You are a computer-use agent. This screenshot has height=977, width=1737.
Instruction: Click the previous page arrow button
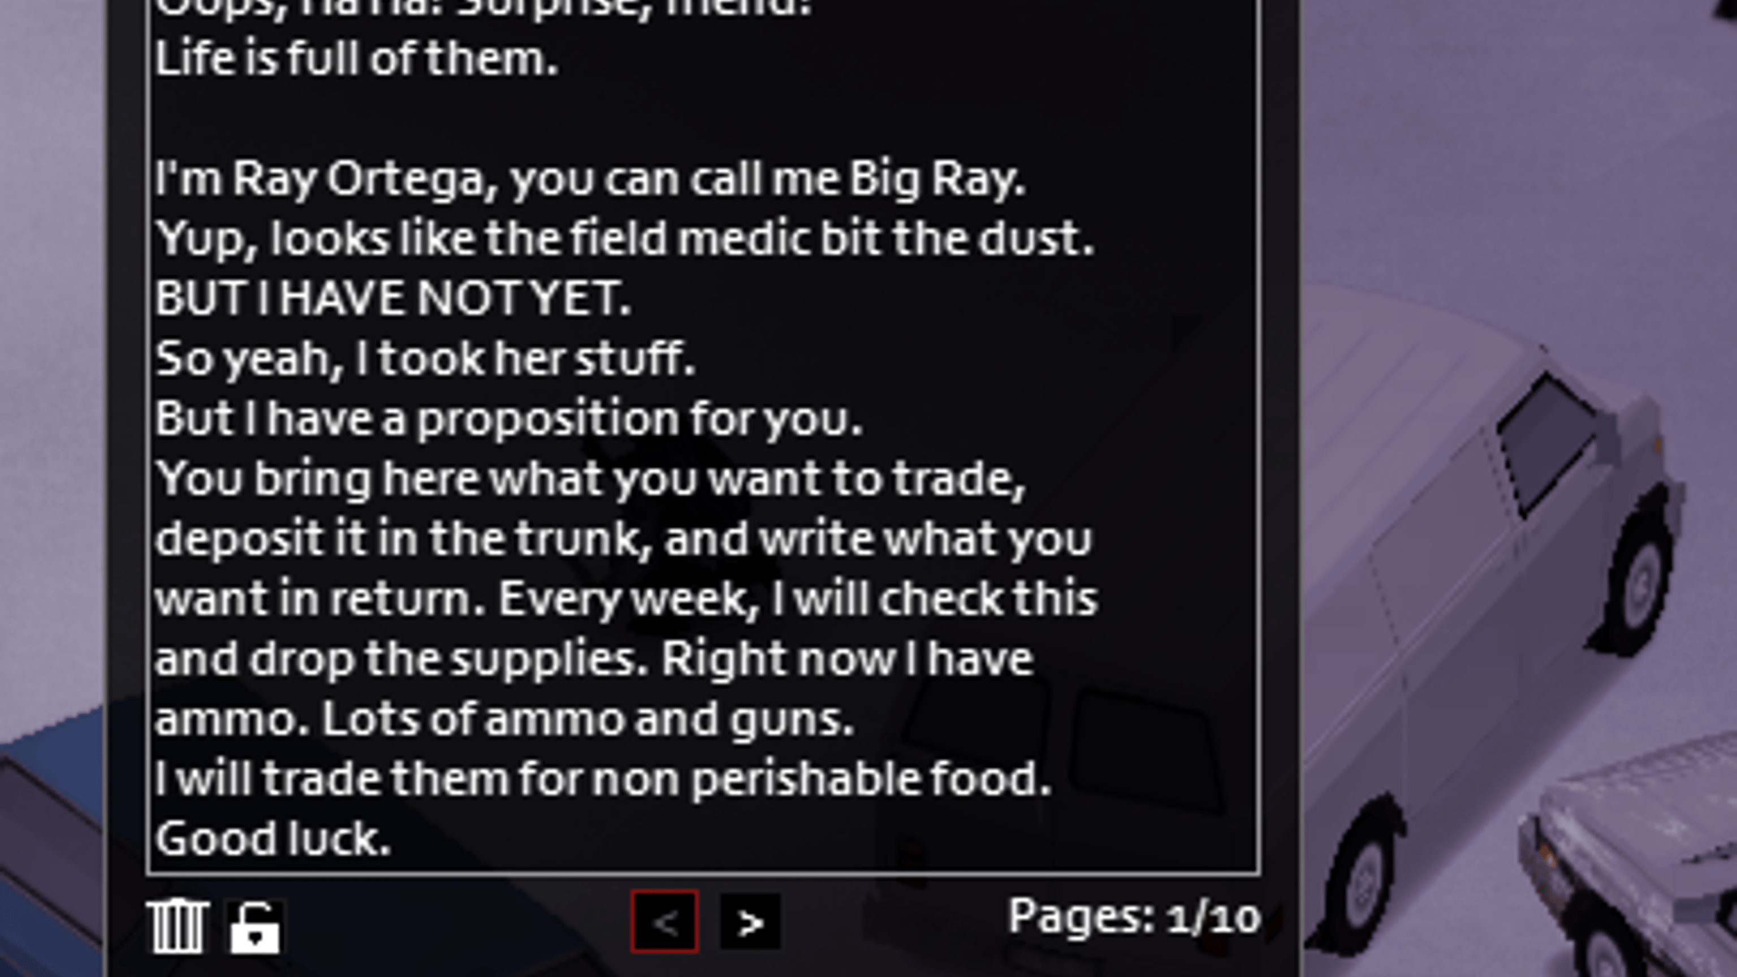pos(664,922)
